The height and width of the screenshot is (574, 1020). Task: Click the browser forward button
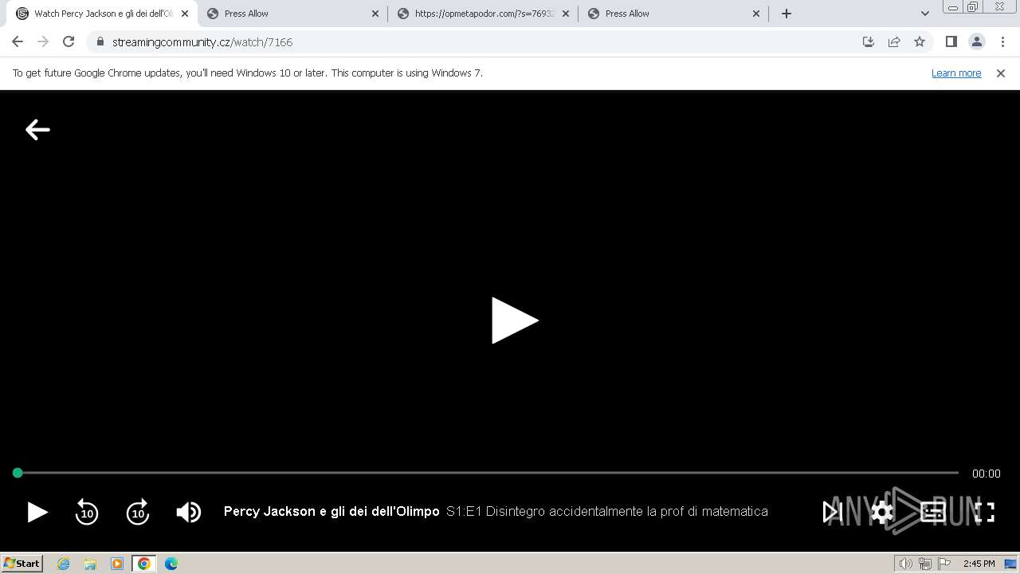click(43, 41)
